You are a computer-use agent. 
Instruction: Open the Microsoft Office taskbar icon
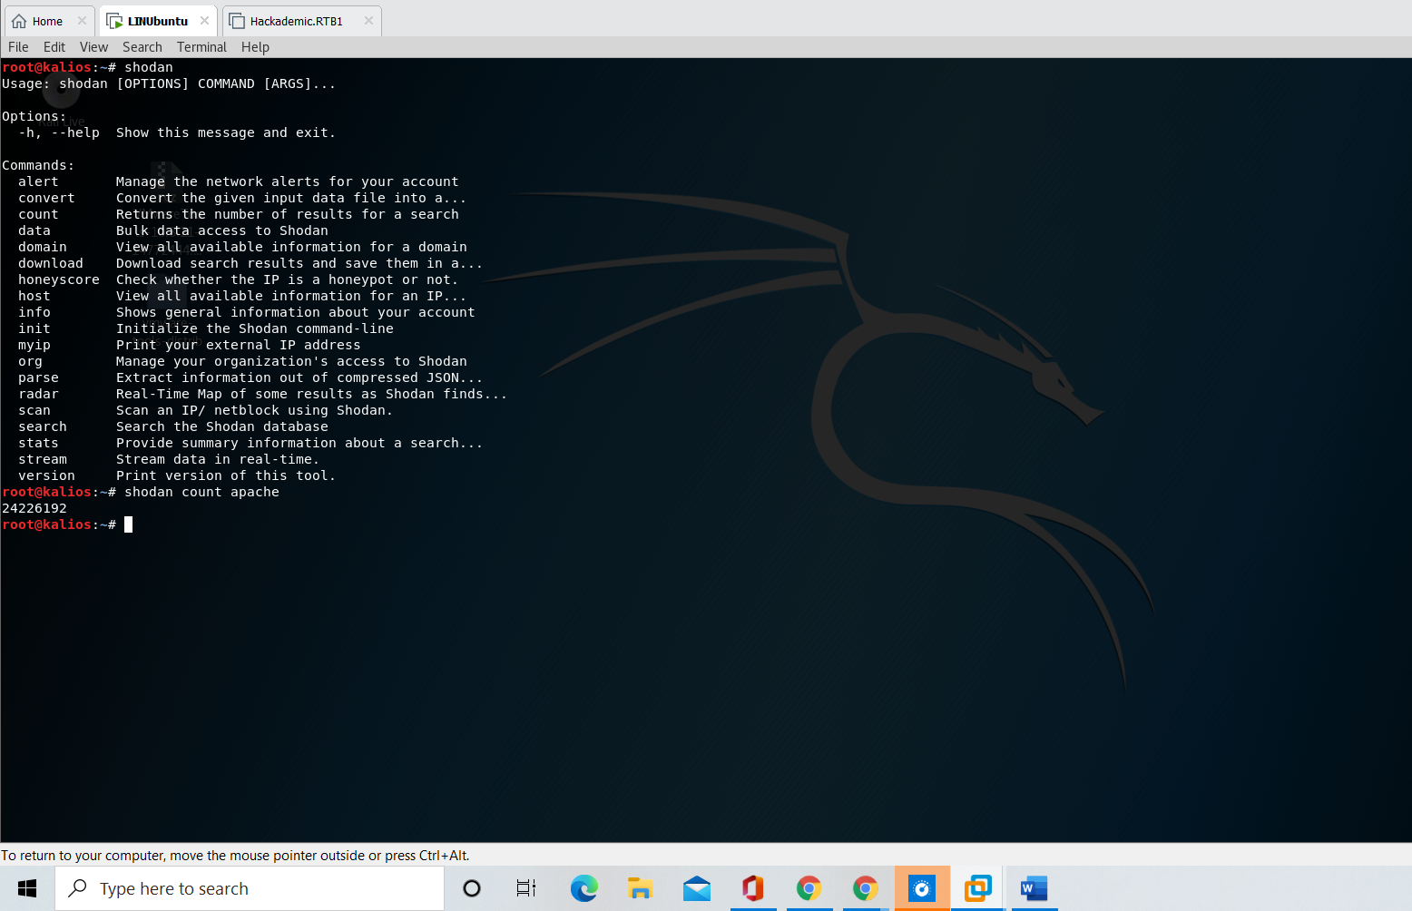(x=752, y=888)
